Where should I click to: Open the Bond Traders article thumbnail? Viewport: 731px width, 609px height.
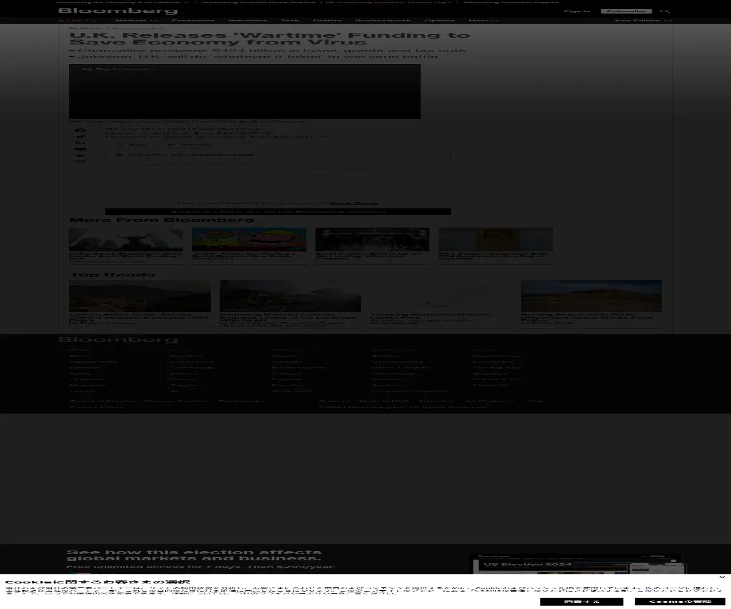(372, 239)
